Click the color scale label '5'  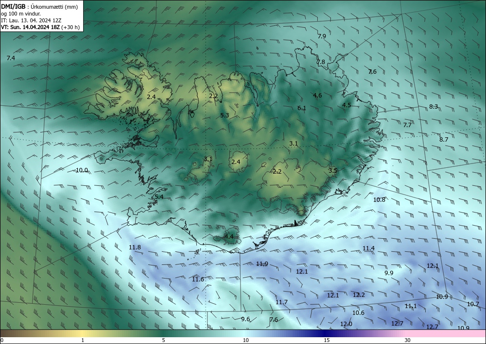click(163, 340)
